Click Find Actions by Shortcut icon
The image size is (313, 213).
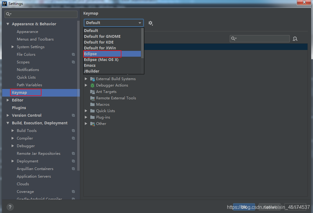pyautogui.click(x=295, y=39)
